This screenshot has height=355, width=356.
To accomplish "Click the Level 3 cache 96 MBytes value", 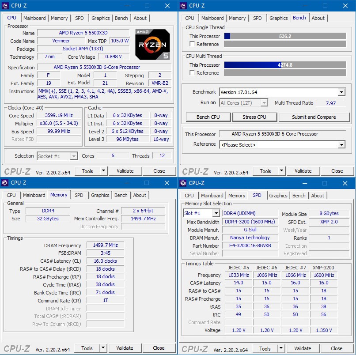I will click(127, 139).
